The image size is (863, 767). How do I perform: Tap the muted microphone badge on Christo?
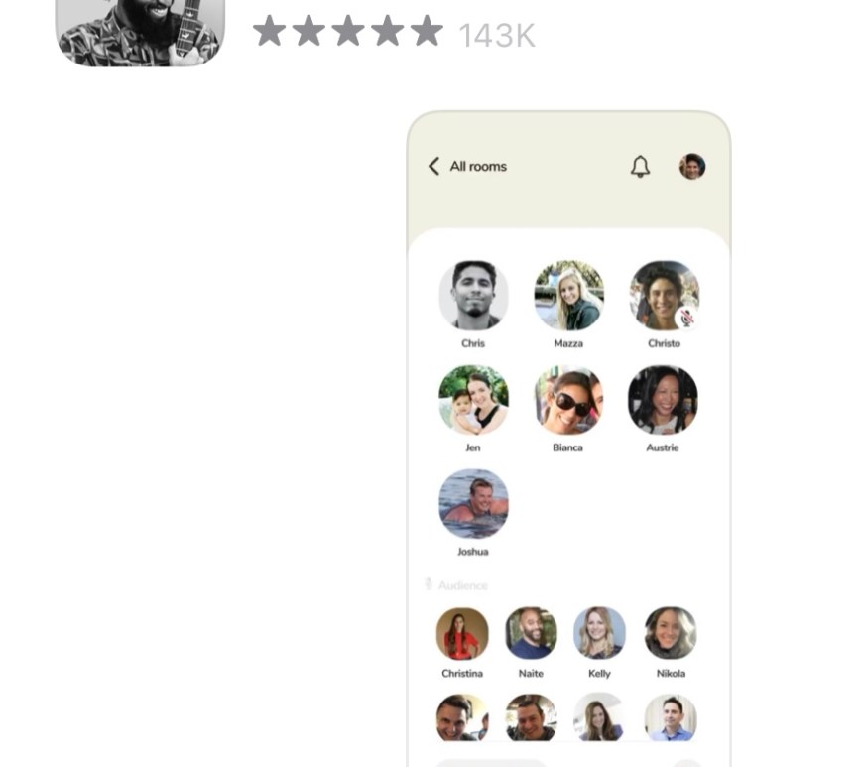[x=686, y=318]
